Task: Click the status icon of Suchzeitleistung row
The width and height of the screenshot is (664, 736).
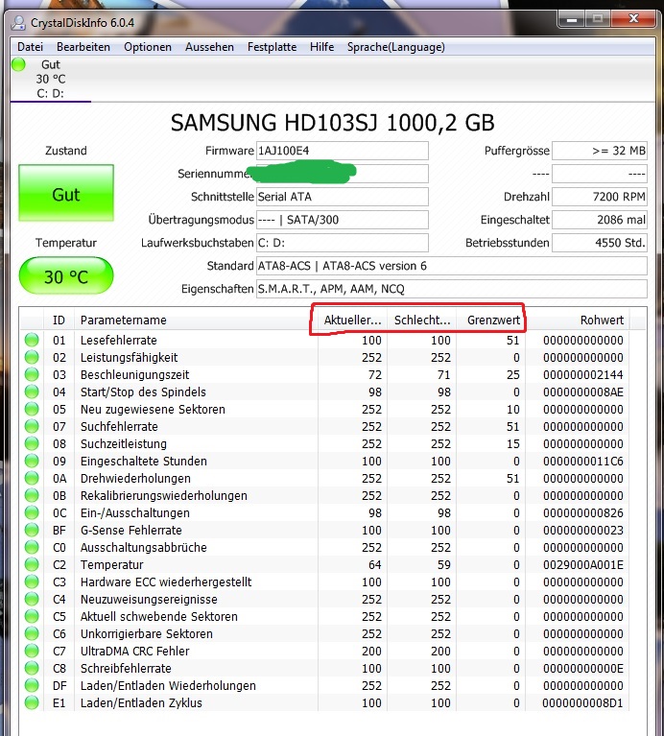Action: tap(32, 443)
